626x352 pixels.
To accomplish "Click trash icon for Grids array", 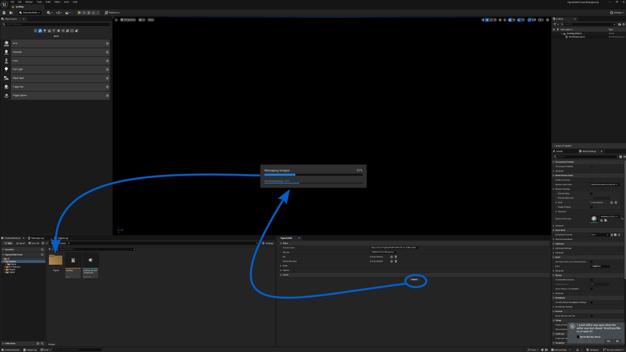I will coord(616,202).
